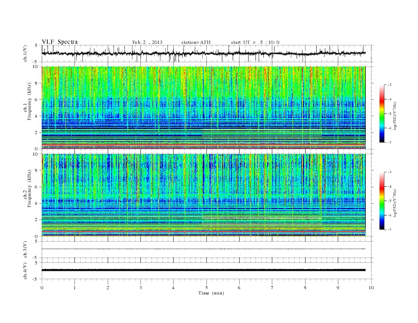Select the "start UT = 5:10:0" header text
The width and height of the screenshot is (418, 323).
coord(255,42)
